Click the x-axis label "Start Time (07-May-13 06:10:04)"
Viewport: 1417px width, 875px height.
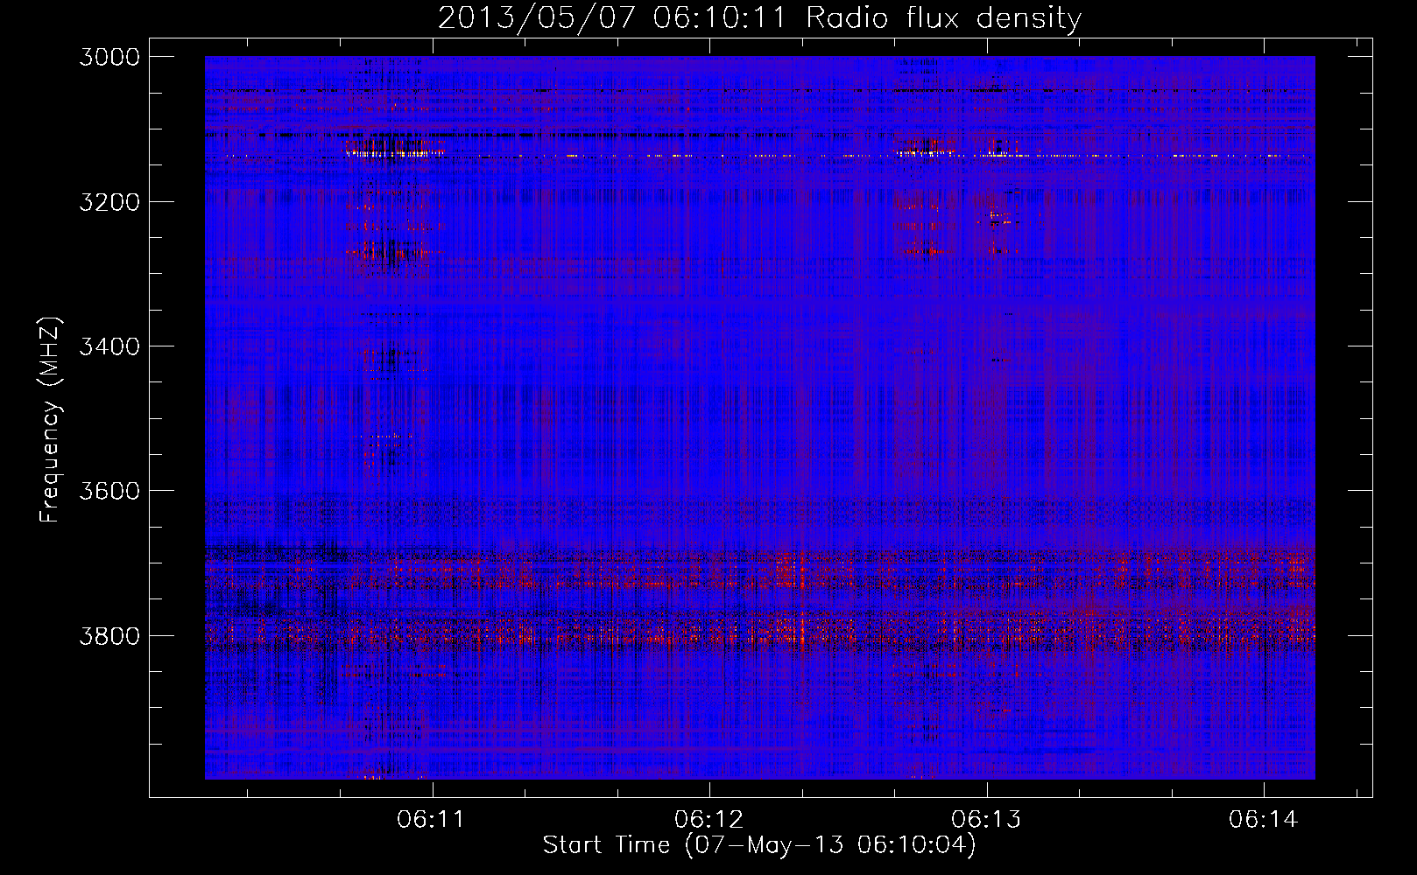(758, 845)
